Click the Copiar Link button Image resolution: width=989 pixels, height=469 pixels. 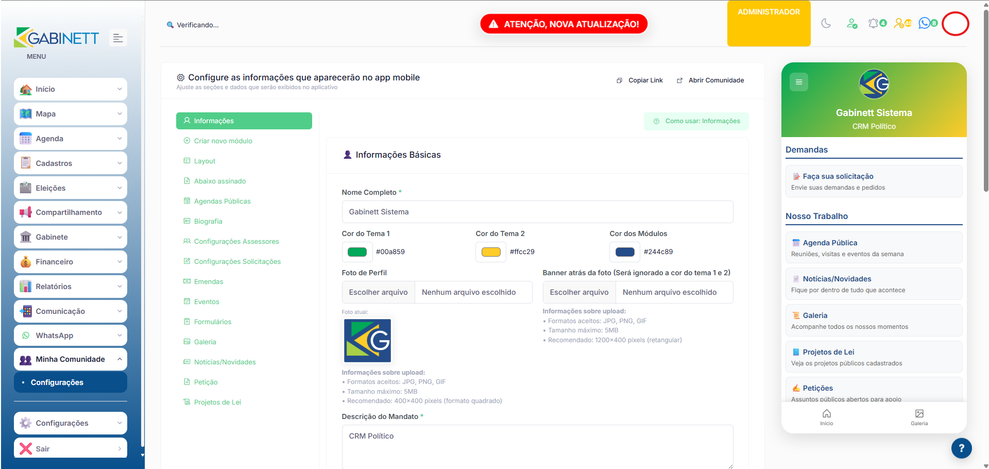640,80
